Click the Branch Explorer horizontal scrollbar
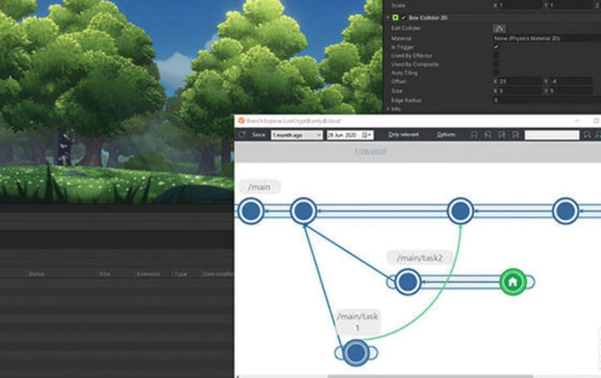This screenshot has width=601, height=378. click(430, 376)
